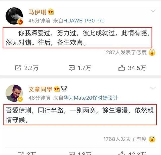Click the surprised emoji beside 1287人发表了态度
The width and height of the screenshot is (161, 155).
[x=152, y=52]
